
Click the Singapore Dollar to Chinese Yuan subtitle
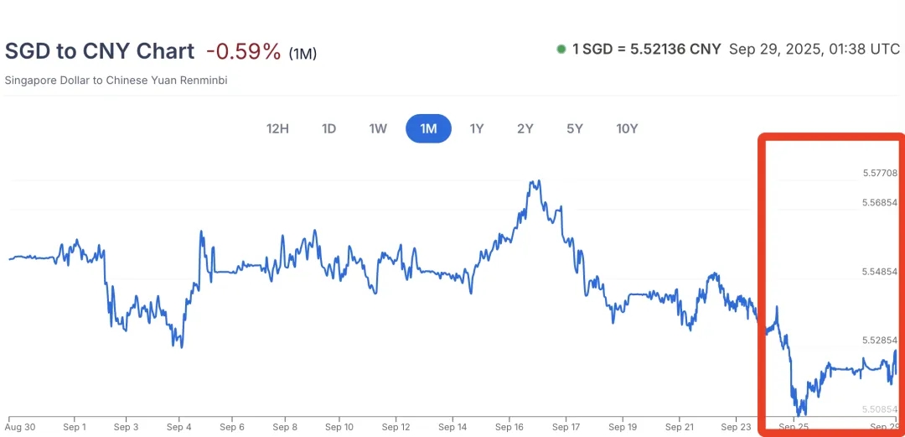coord(116,81)
